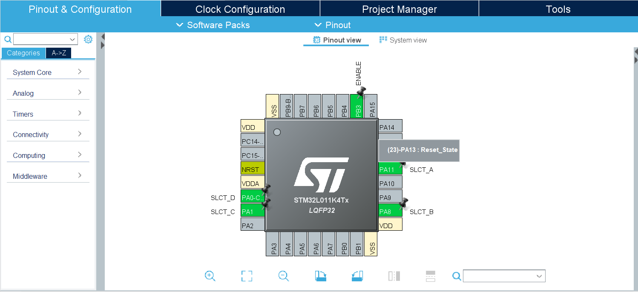Select the Zoom In tool below the chip
Screen dimensions: 638x292
click(x=210, y=276)
